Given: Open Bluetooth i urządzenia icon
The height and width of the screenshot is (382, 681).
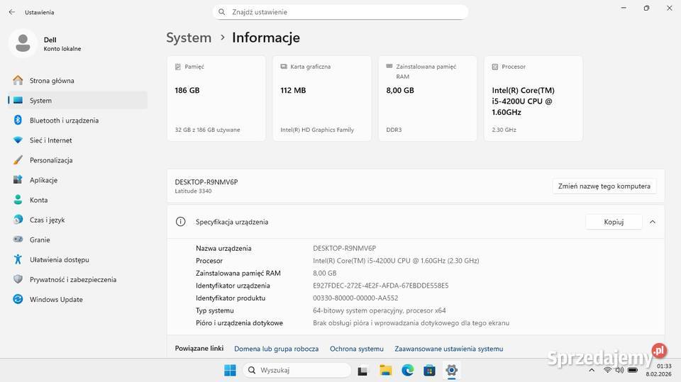Looking at the screenshot, I should (x=18, y=120).
